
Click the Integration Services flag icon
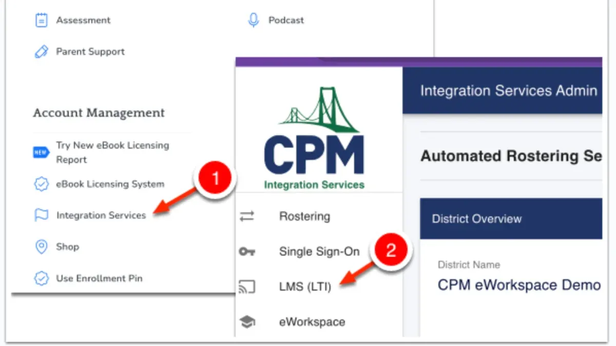(41, 216)
